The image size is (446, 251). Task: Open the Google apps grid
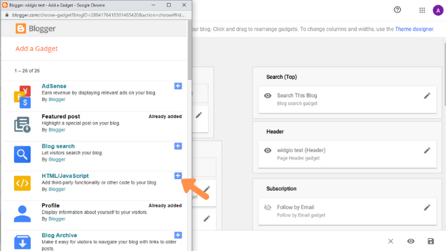click(x=422, y=10)
